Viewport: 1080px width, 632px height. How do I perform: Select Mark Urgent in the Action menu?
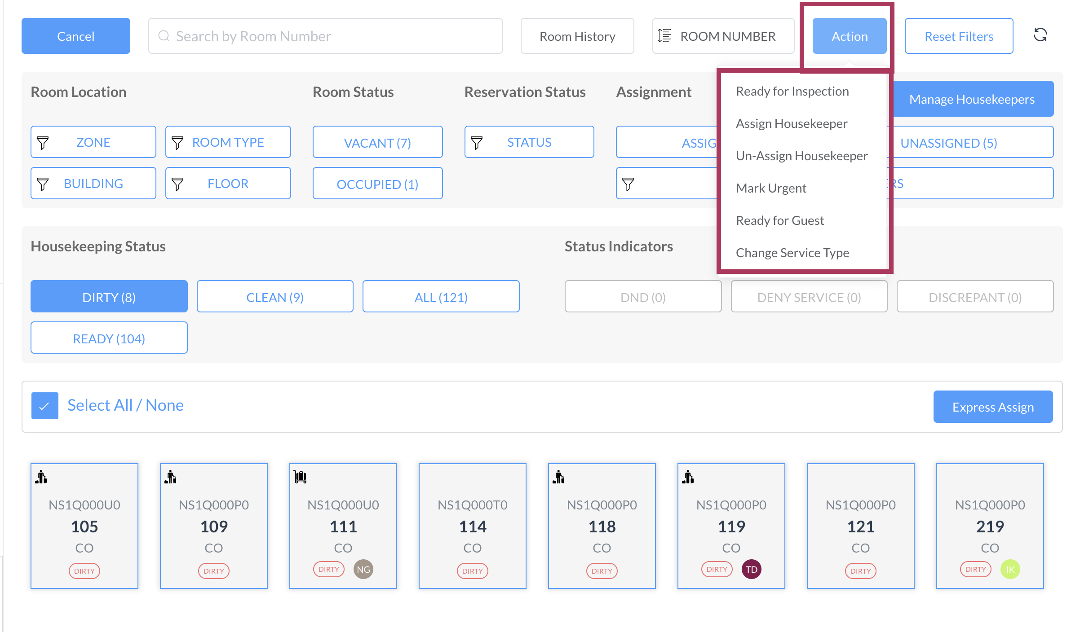click(x=771, y=188)
